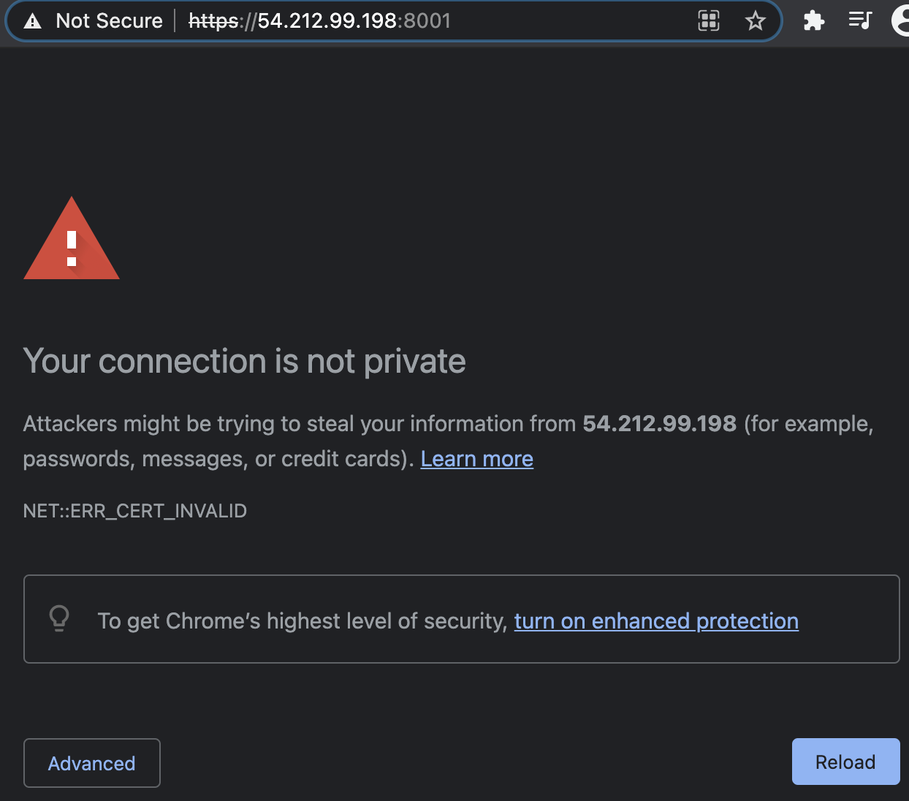The width and height of the screenshot is (909, 801).
Task: Click "turn on enhanced protection" link
Action: click(x=655, y=621)
